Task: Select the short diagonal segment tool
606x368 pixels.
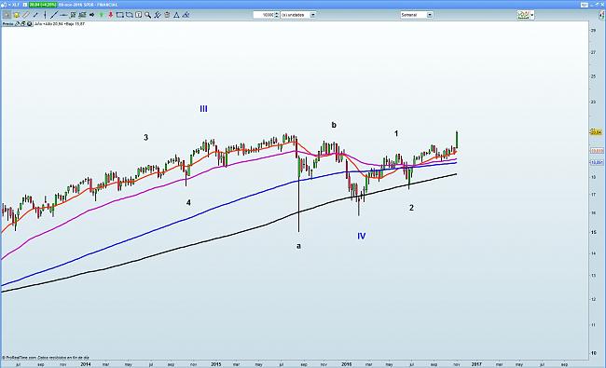Action: tap(35, 15)
